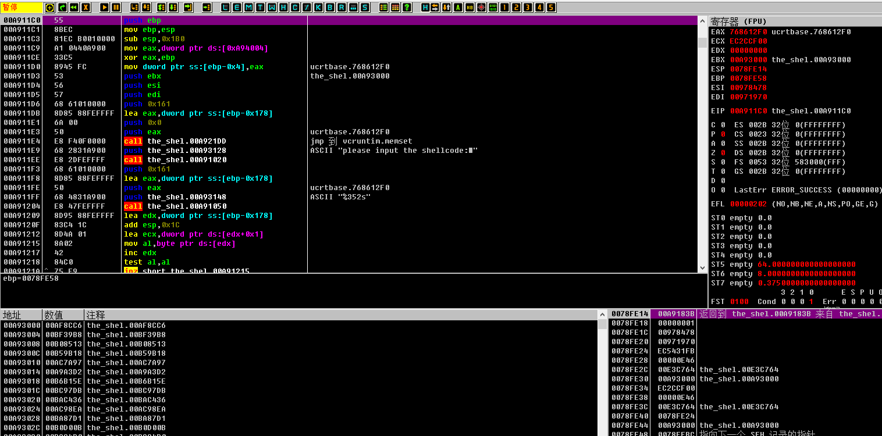Select EFL value 00000202

click(748, 204)
